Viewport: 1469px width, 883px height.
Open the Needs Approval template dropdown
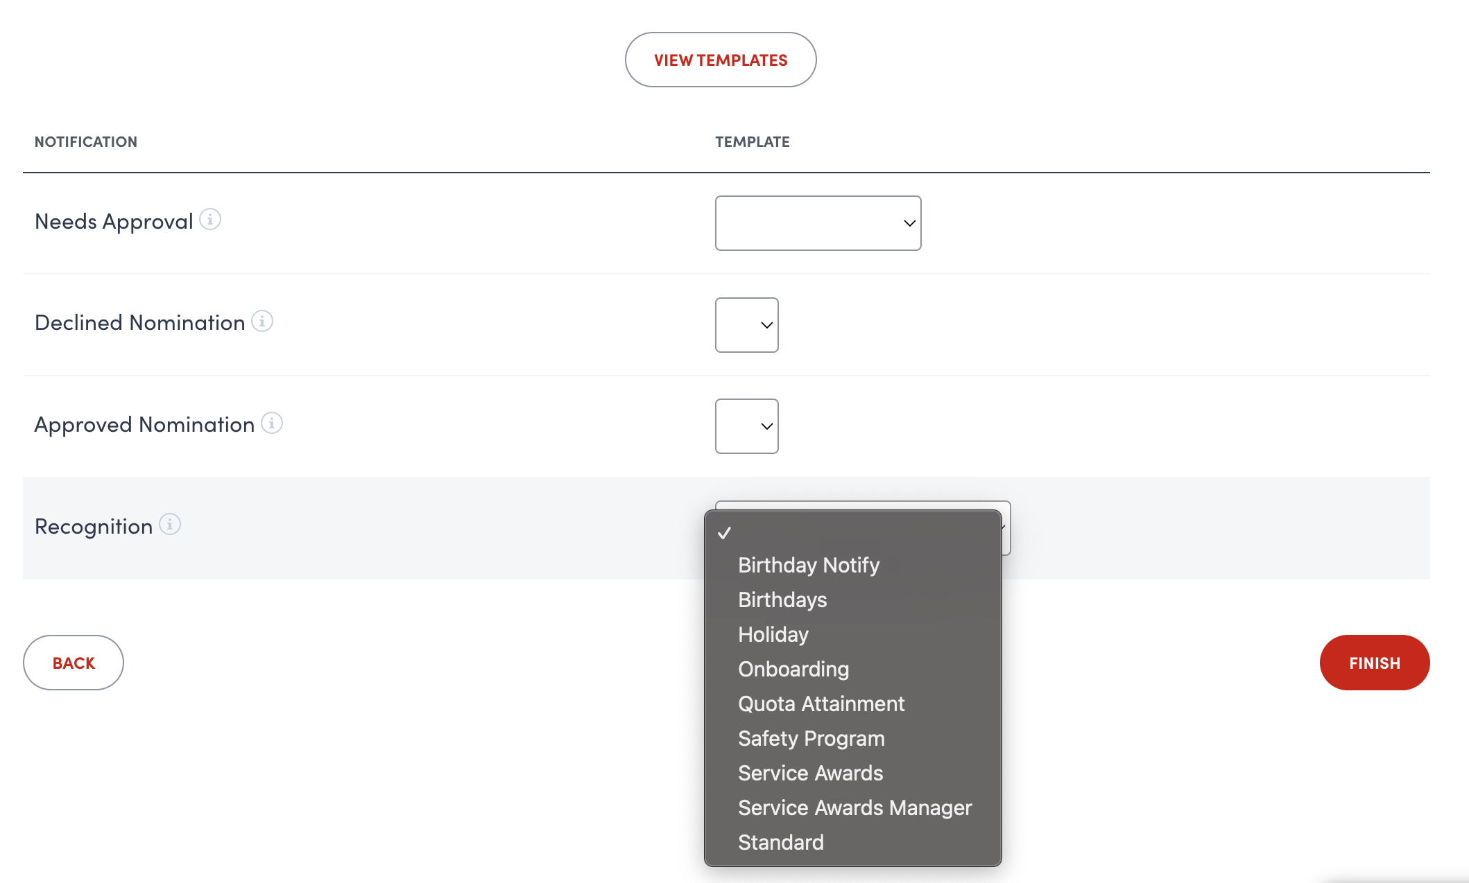coord(818,223)
